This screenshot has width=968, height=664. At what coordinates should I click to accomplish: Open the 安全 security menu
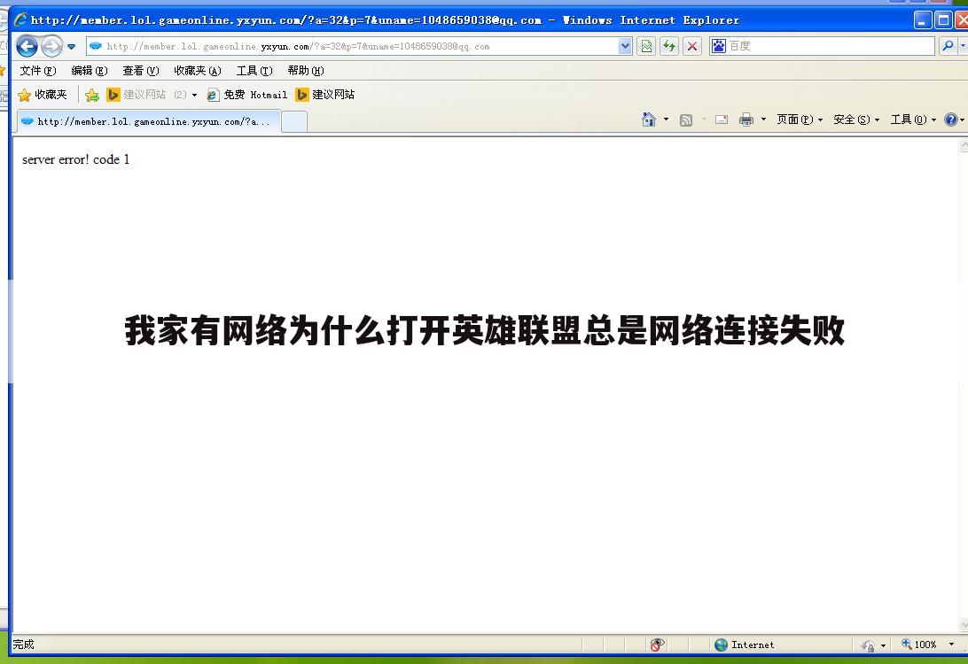[852, 119]
